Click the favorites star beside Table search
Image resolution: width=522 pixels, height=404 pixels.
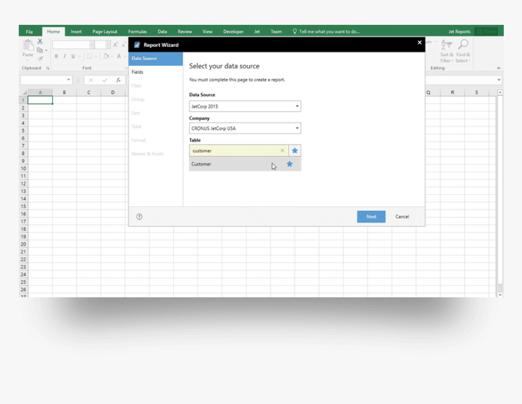[294, 151]
